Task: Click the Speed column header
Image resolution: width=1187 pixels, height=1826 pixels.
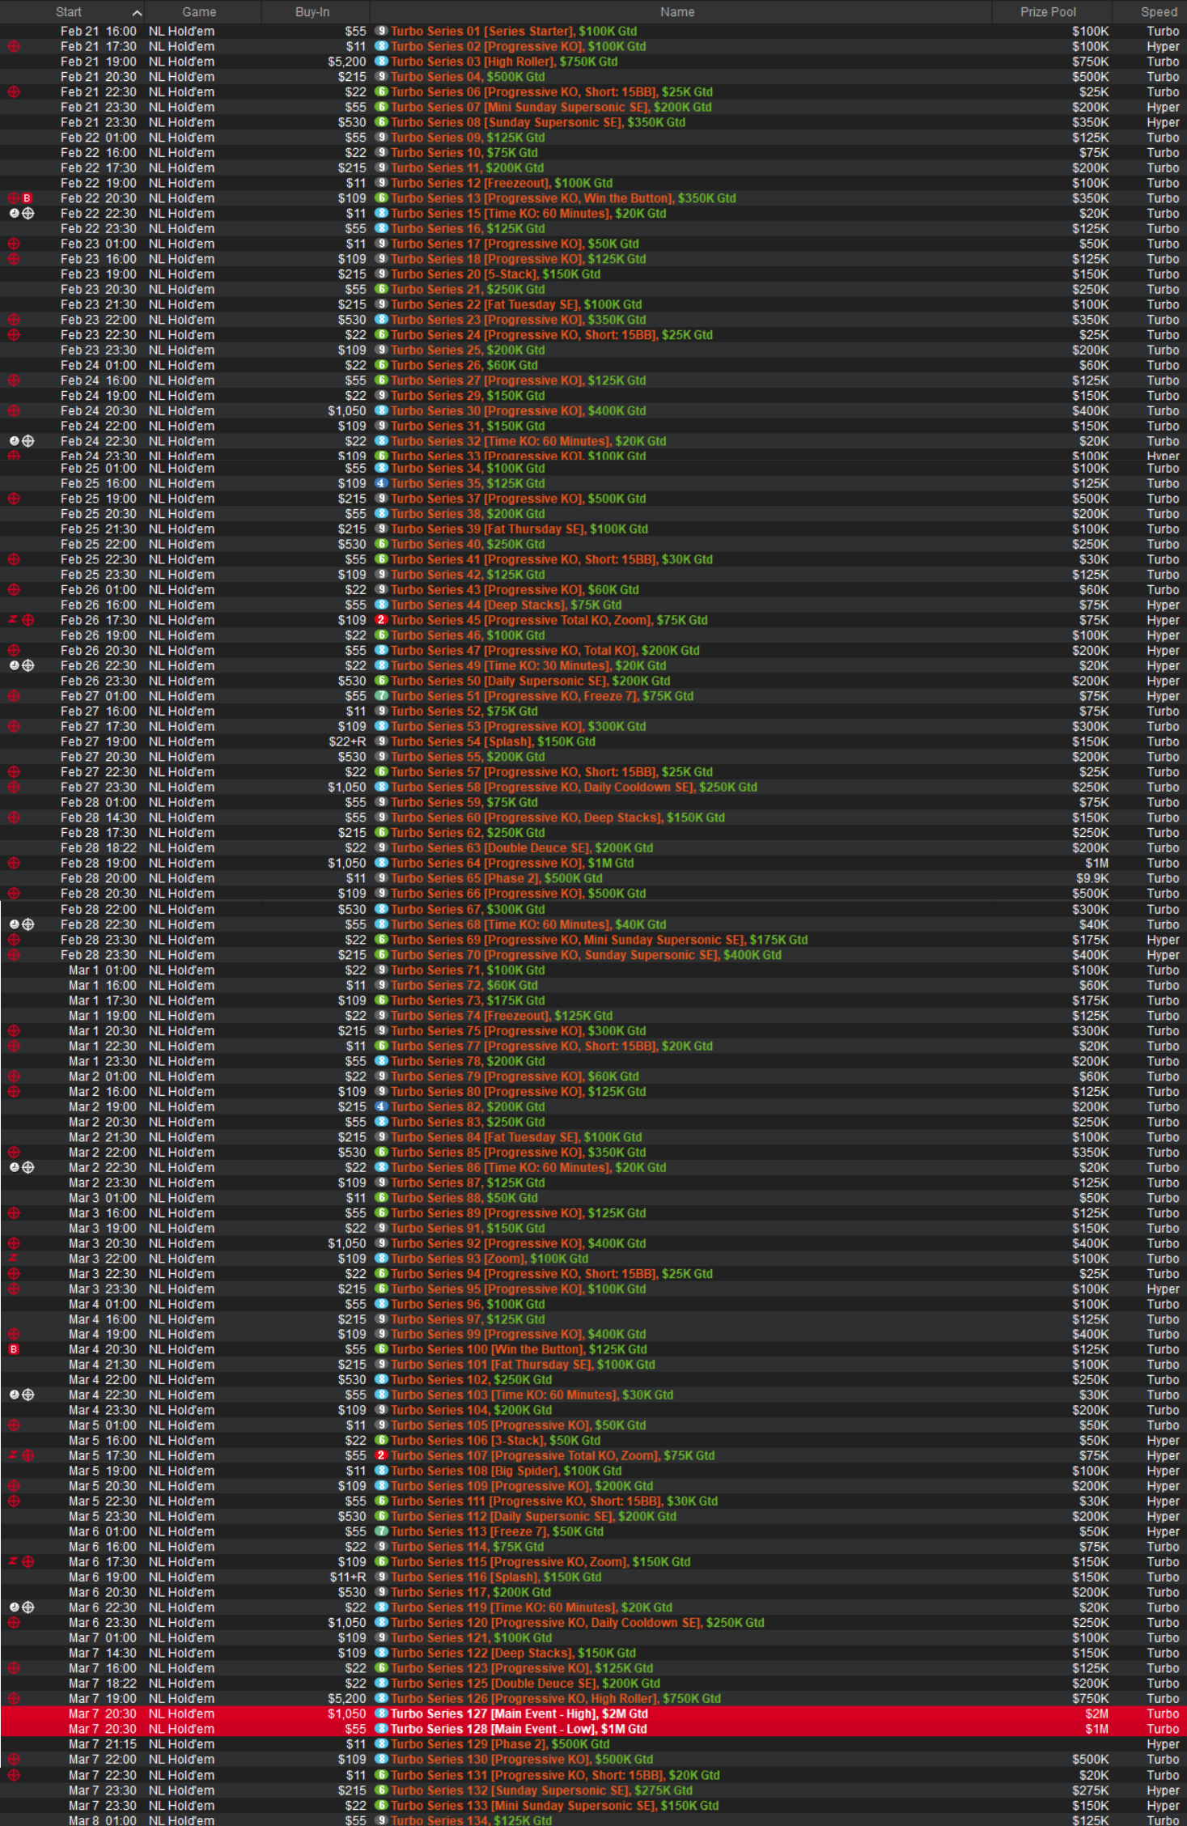Action: coord(1158,12)
